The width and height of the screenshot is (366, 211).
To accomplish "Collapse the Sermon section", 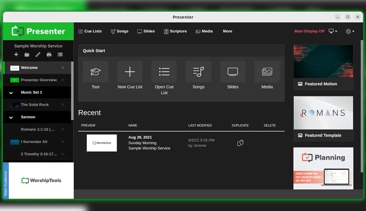I will tap(11, 117).
